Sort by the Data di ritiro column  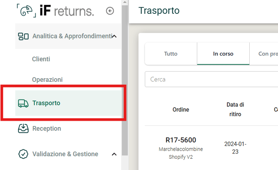coord(235,109)
